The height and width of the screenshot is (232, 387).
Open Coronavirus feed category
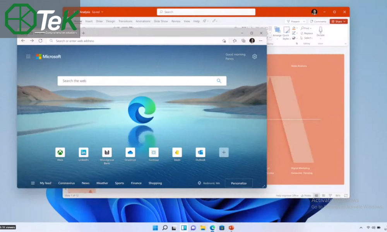tap(67, 183)
